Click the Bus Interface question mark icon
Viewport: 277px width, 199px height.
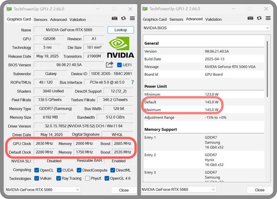pyautogui.click(x=132, y=82)
